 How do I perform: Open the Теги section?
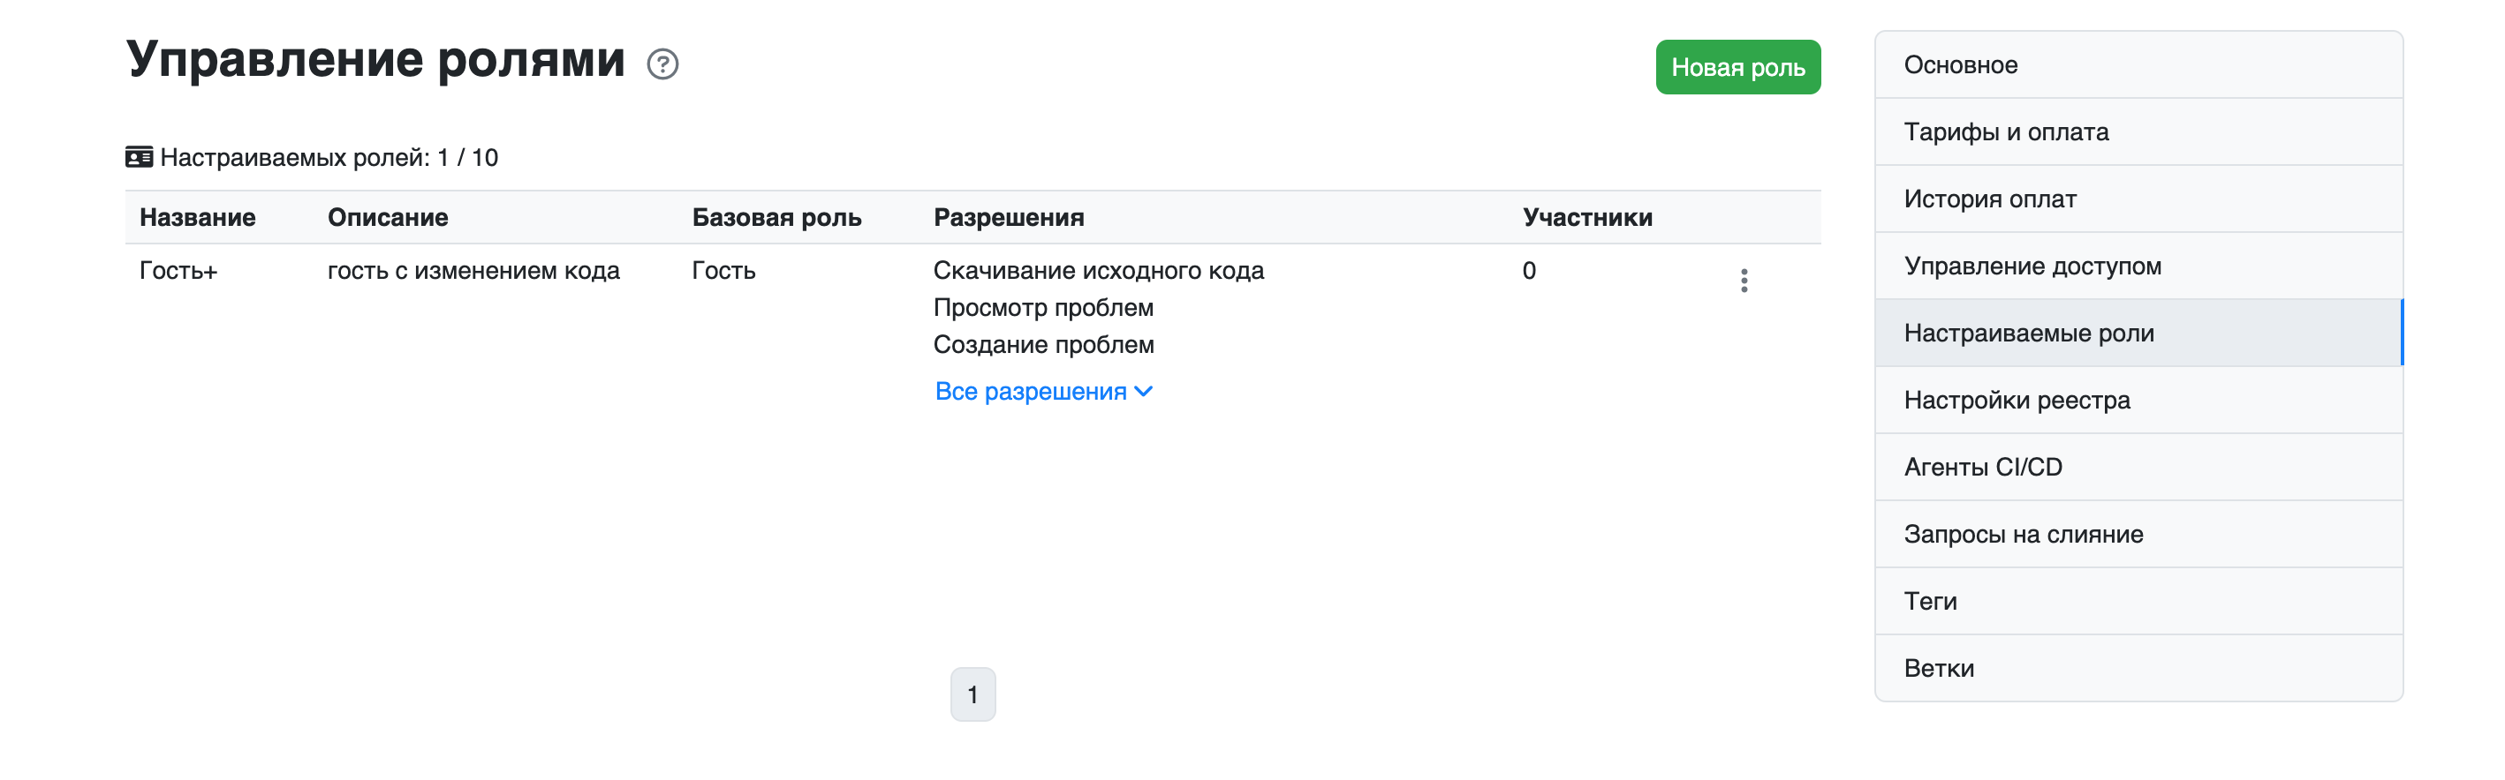pyautogui.click(x=2138, y=601)
